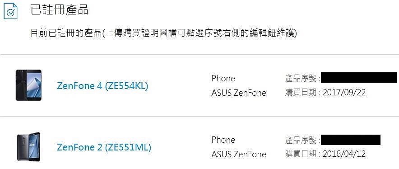This screenshot has width=399, height=169.
Task: Click ASUS ZenFone text in second row
Action: coord(239,154)
